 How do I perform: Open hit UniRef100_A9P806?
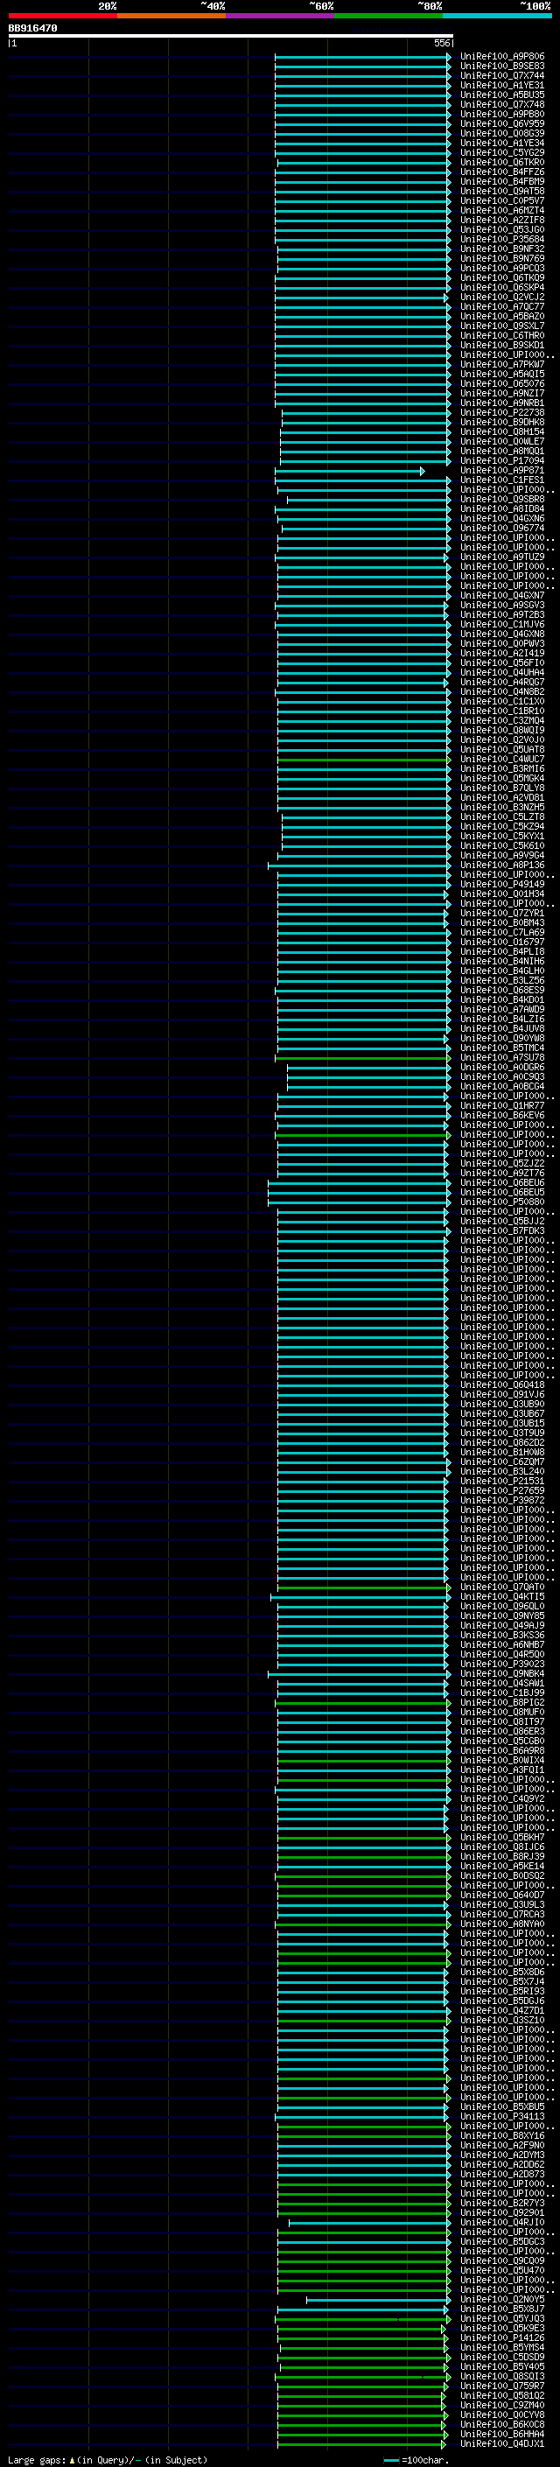(501, 57)
